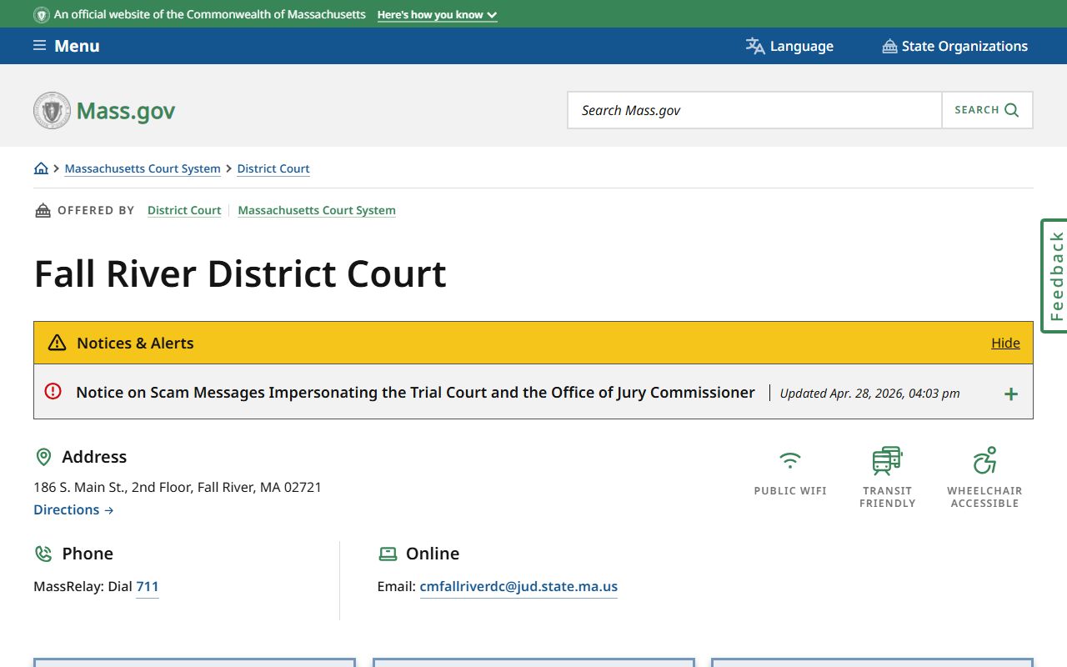This screenshot has height=667, width=1067.
Task: Click Massachusetts Court System breadcrumb link
Action: (x=143, y=168)
